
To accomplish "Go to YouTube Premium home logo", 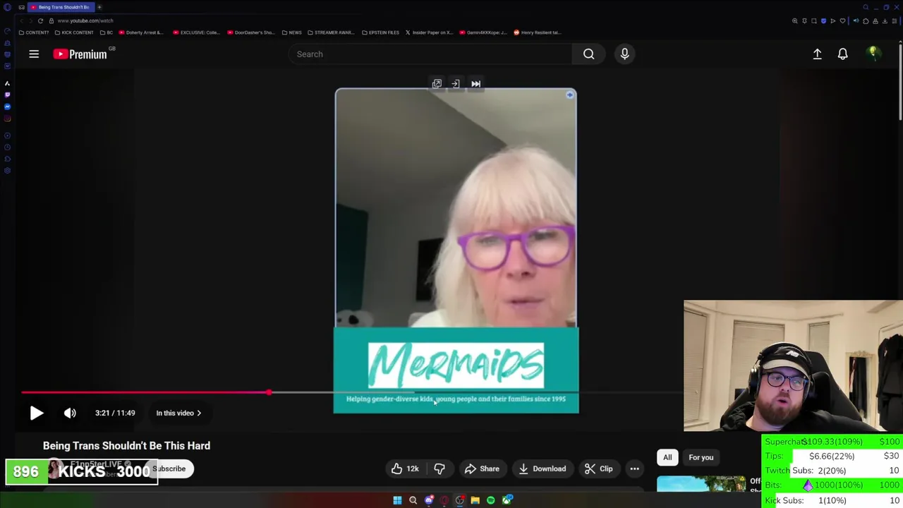I will pos(80,54).
